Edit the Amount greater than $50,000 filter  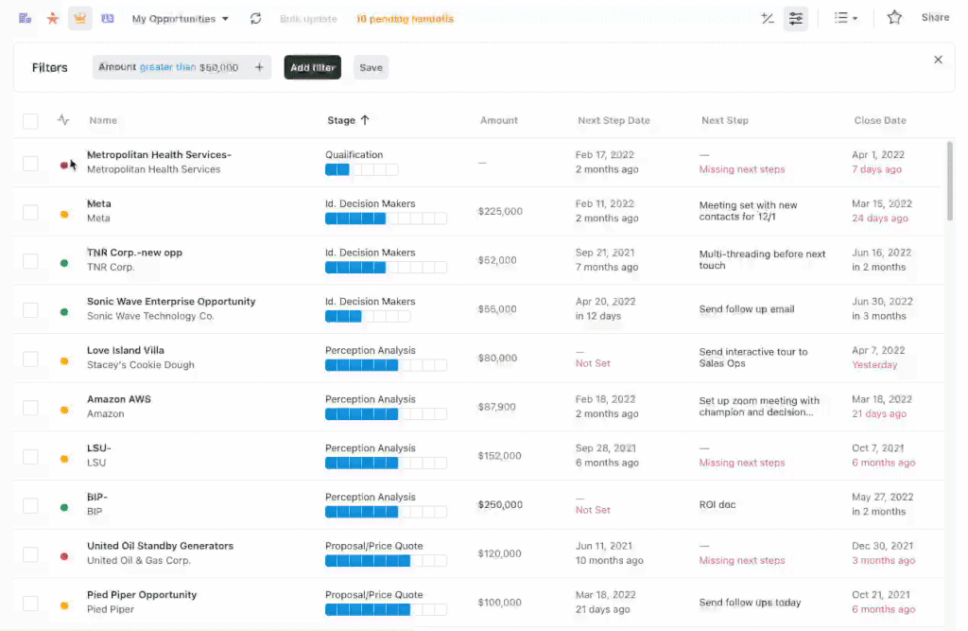tap(168, 67)
